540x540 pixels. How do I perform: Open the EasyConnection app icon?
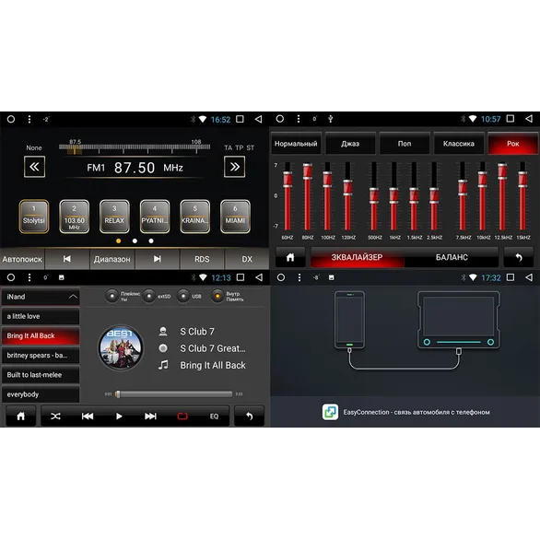click(330, 412)
